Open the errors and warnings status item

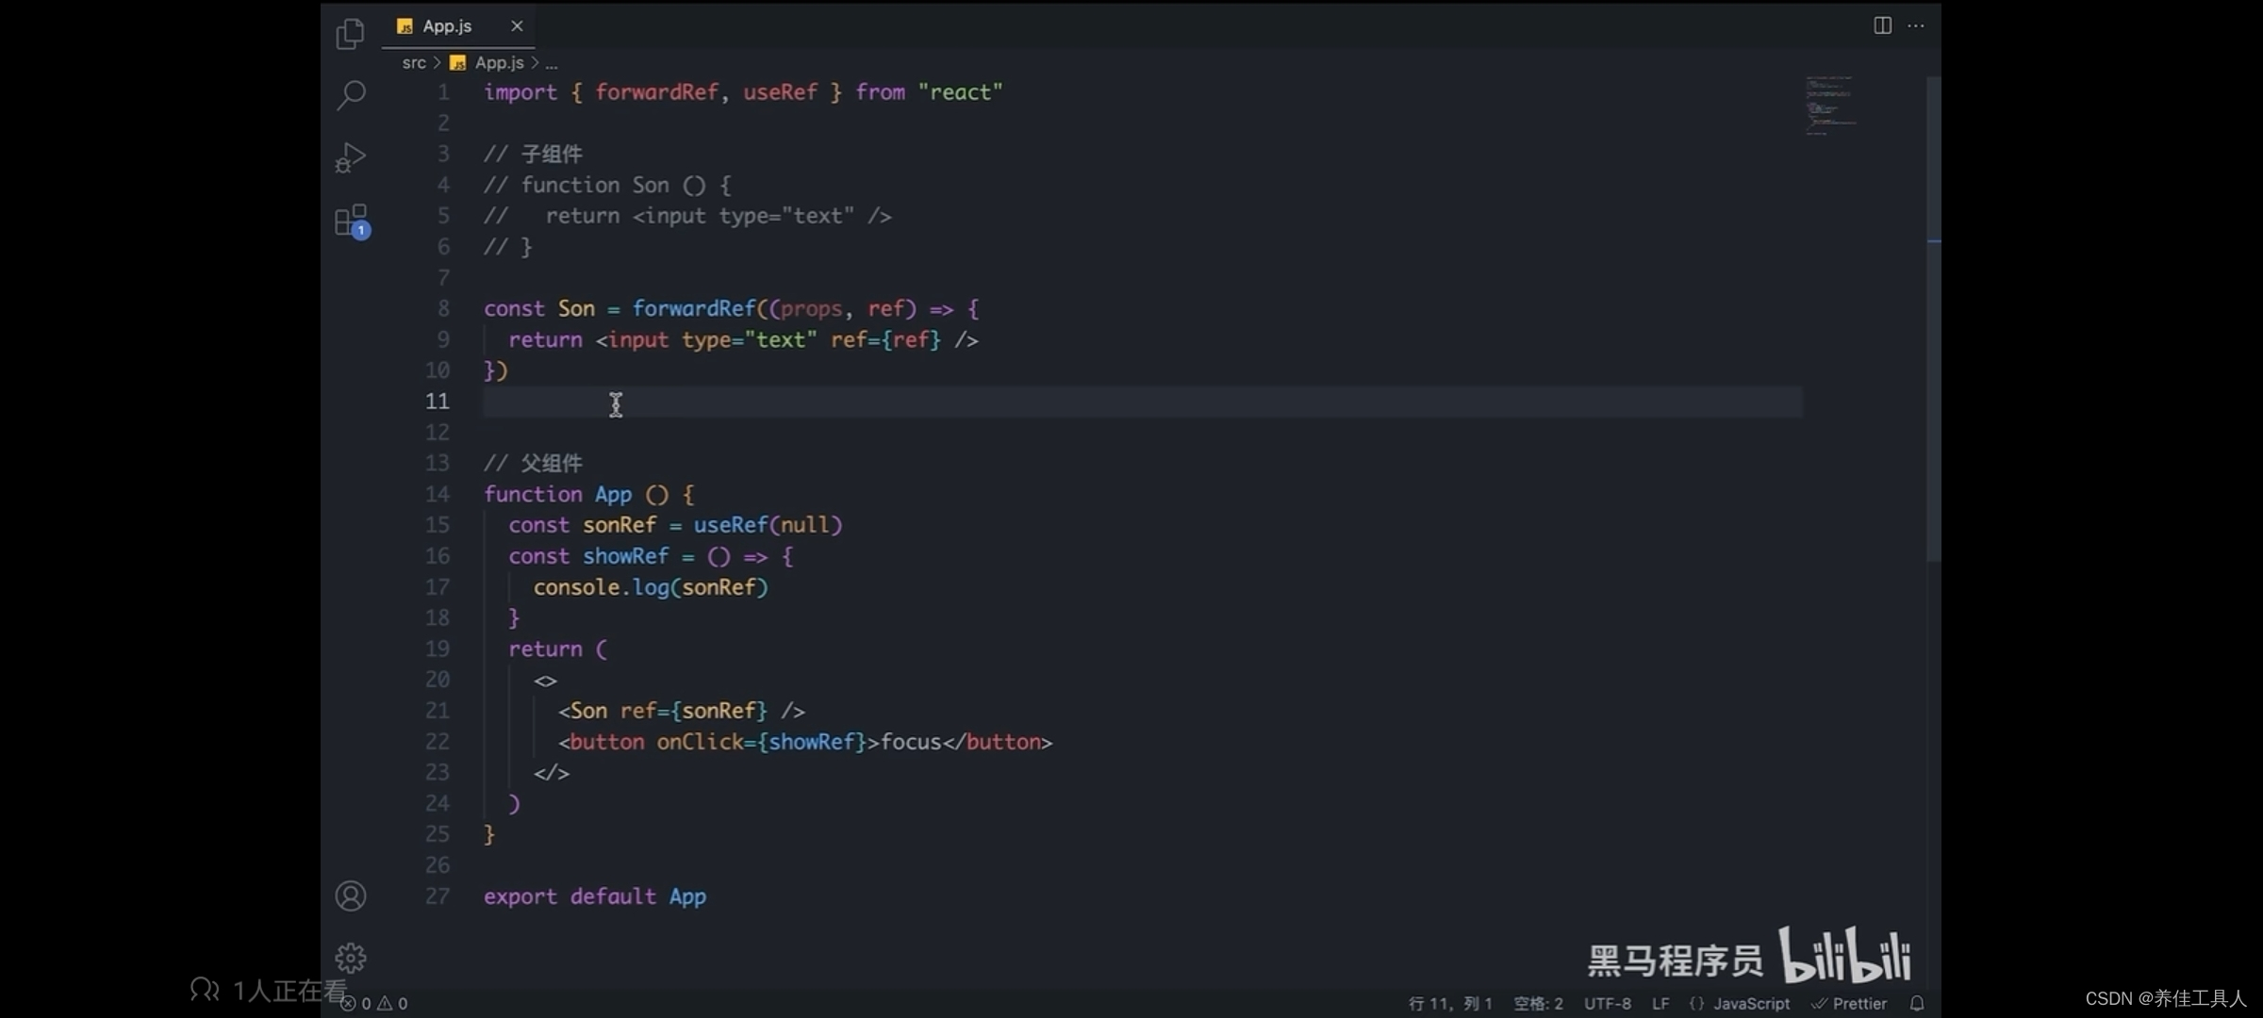tap(375, 1003)
